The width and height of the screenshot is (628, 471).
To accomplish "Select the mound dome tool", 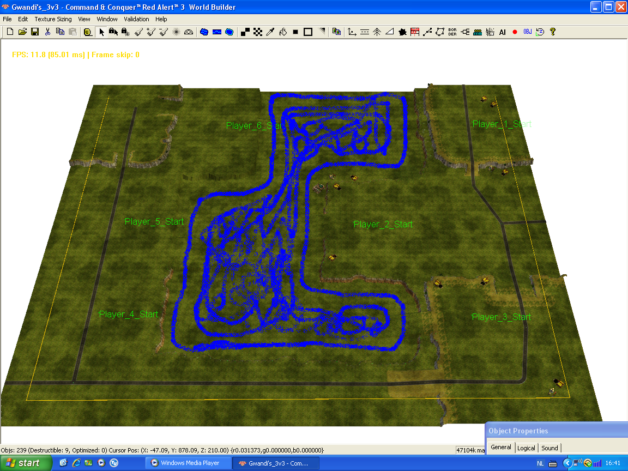I will click(x=189, y=32).
